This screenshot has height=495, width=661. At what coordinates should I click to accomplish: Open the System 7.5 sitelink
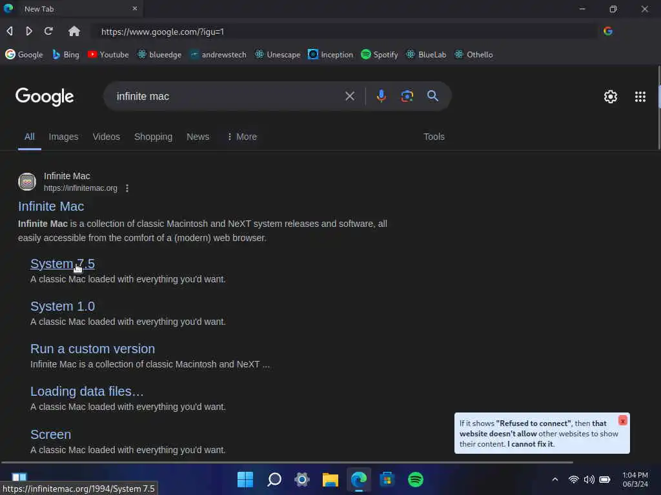[63, 264]
